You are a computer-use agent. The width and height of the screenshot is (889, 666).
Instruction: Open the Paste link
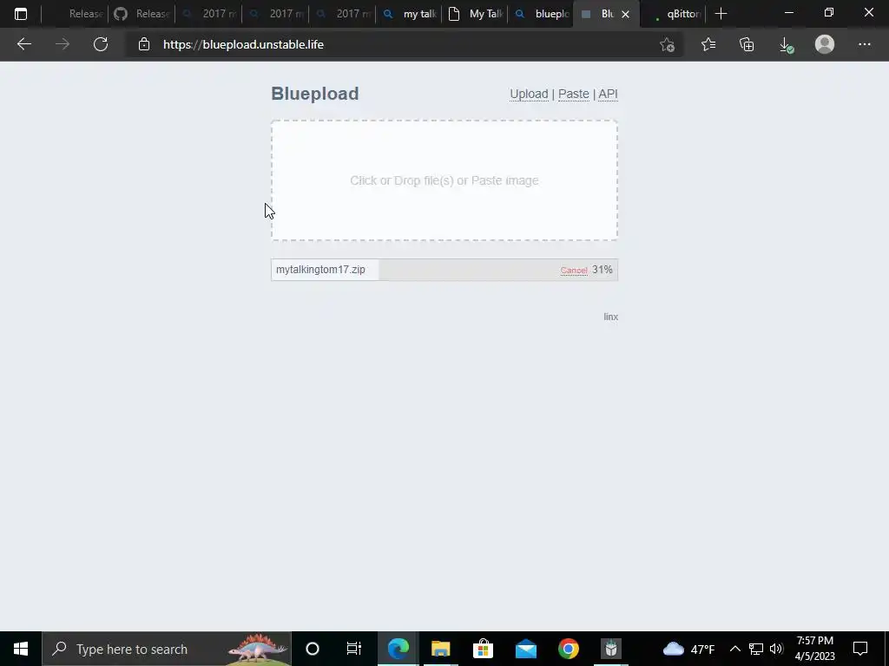(573, 94)
